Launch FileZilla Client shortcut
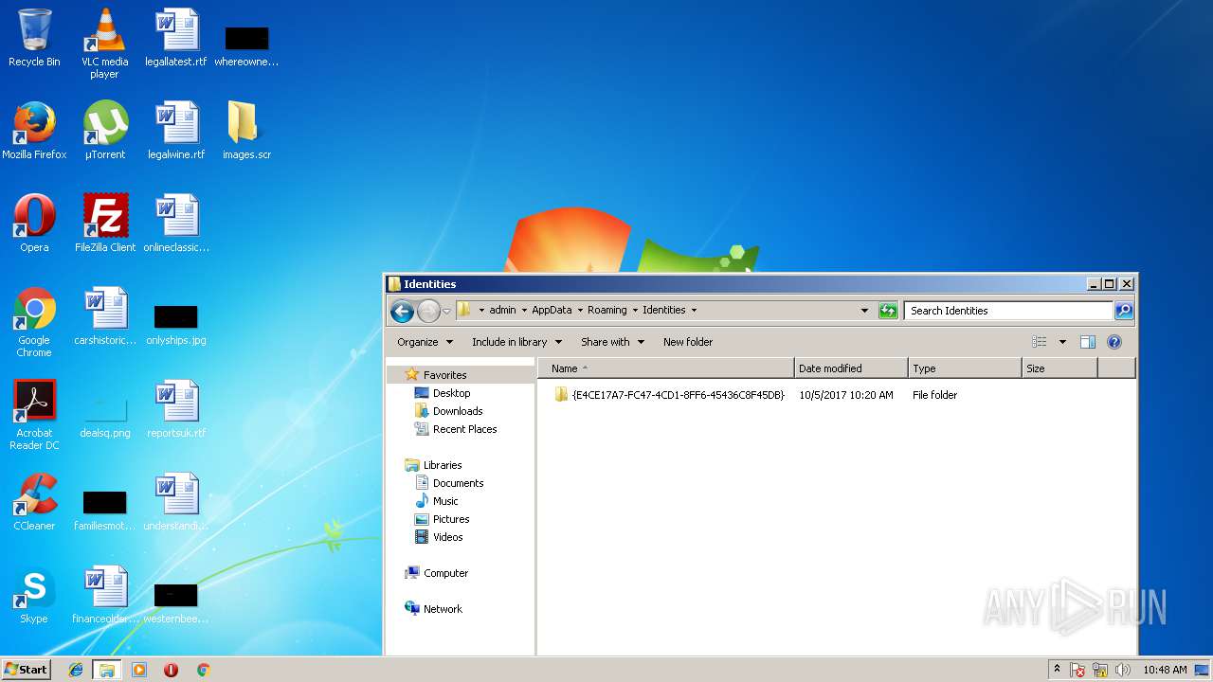The width and height of the screenshot is (1213, 682). click(105, 224)
